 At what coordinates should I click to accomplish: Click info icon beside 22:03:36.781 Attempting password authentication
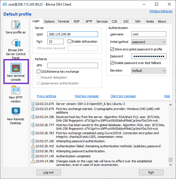tap(33, 151)
